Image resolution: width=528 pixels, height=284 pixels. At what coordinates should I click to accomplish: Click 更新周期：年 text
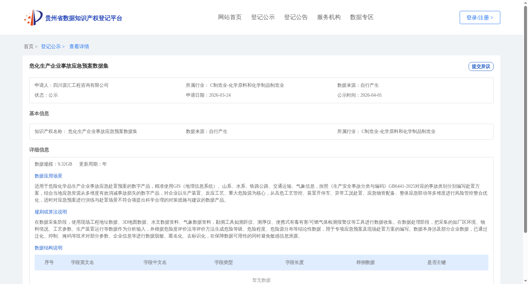point(93,164)
